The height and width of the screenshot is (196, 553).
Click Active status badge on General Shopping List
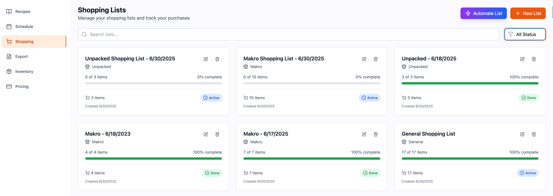click(528, 173)
